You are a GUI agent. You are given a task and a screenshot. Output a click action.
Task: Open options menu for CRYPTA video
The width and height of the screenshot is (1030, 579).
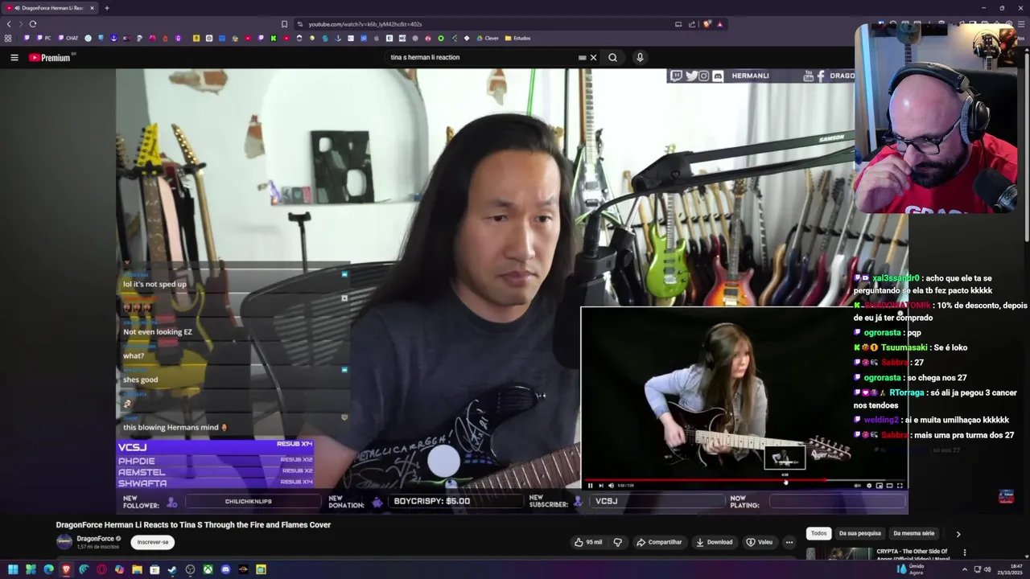(x=964, y=552)
